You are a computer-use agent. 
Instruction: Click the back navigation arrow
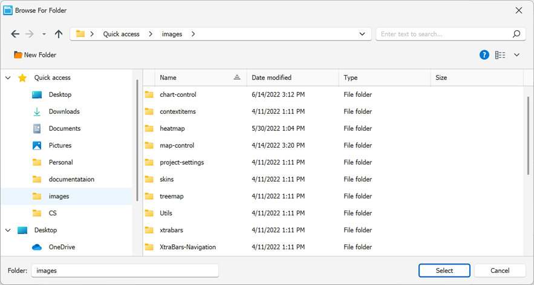[15, 34]
